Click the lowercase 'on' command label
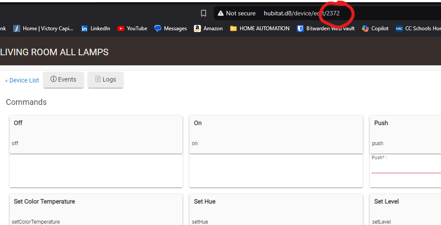441x225 pixels. pyautogui.click(x=195, y=143)
